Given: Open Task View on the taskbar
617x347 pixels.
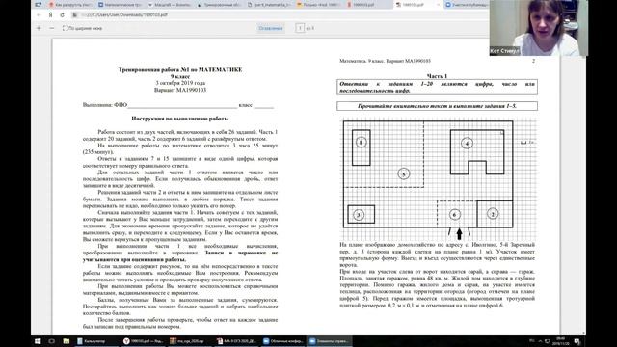Looking at the screenshot, I should tap(51, 341).
